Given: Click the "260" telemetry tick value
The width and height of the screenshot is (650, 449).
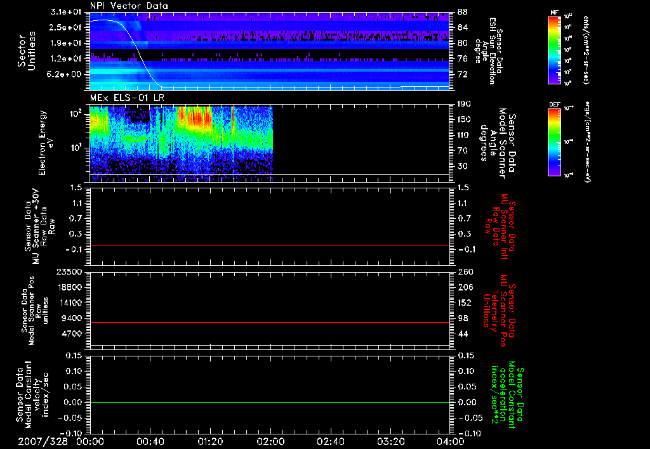Looking at the screenshot, I should pyautogui.click(x=465, y=272).
